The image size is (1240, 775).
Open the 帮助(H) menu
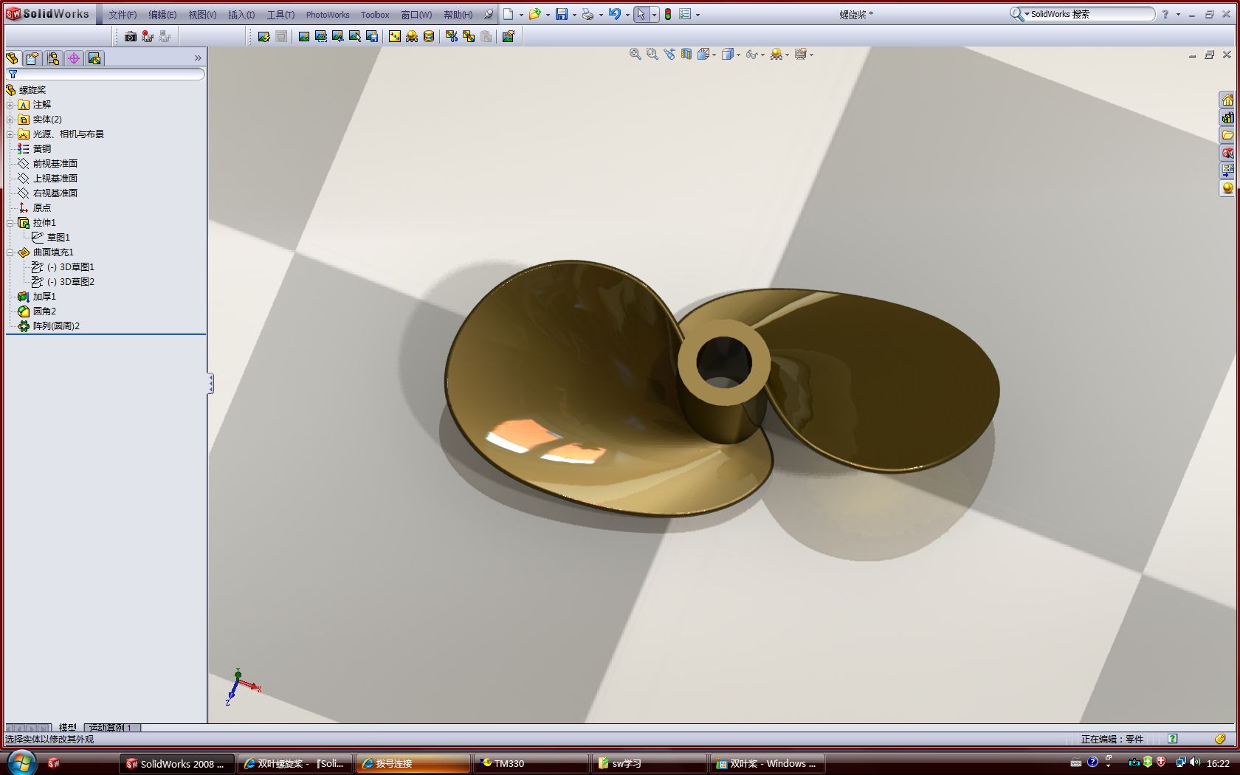[458, 15]
